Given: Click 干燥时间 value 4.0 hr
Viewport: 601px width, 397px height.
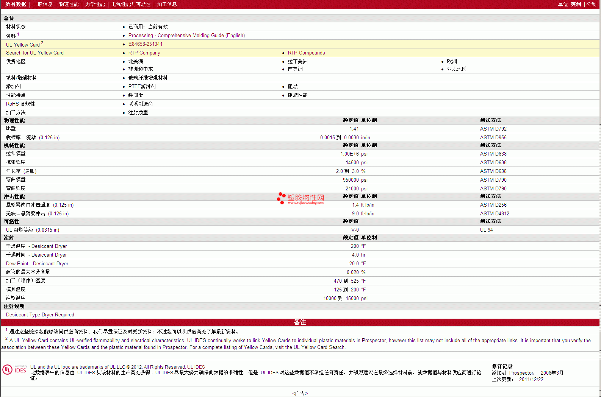Looking at the screenshot, I should [358, 255].
